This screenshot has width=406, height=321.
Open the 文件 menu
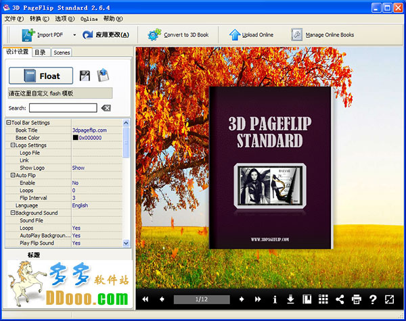(14, 19)
